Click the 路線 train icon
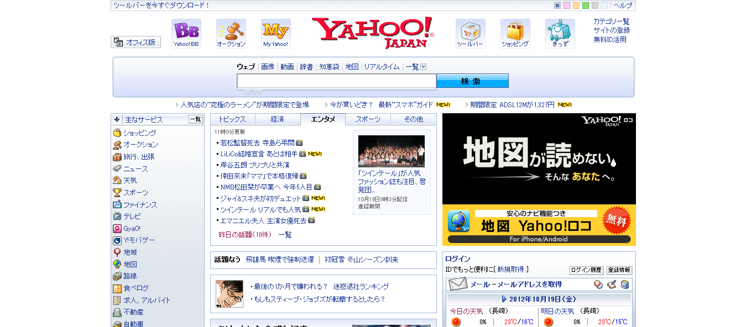Screen dimensions: 746x327 tap(117, 276)
